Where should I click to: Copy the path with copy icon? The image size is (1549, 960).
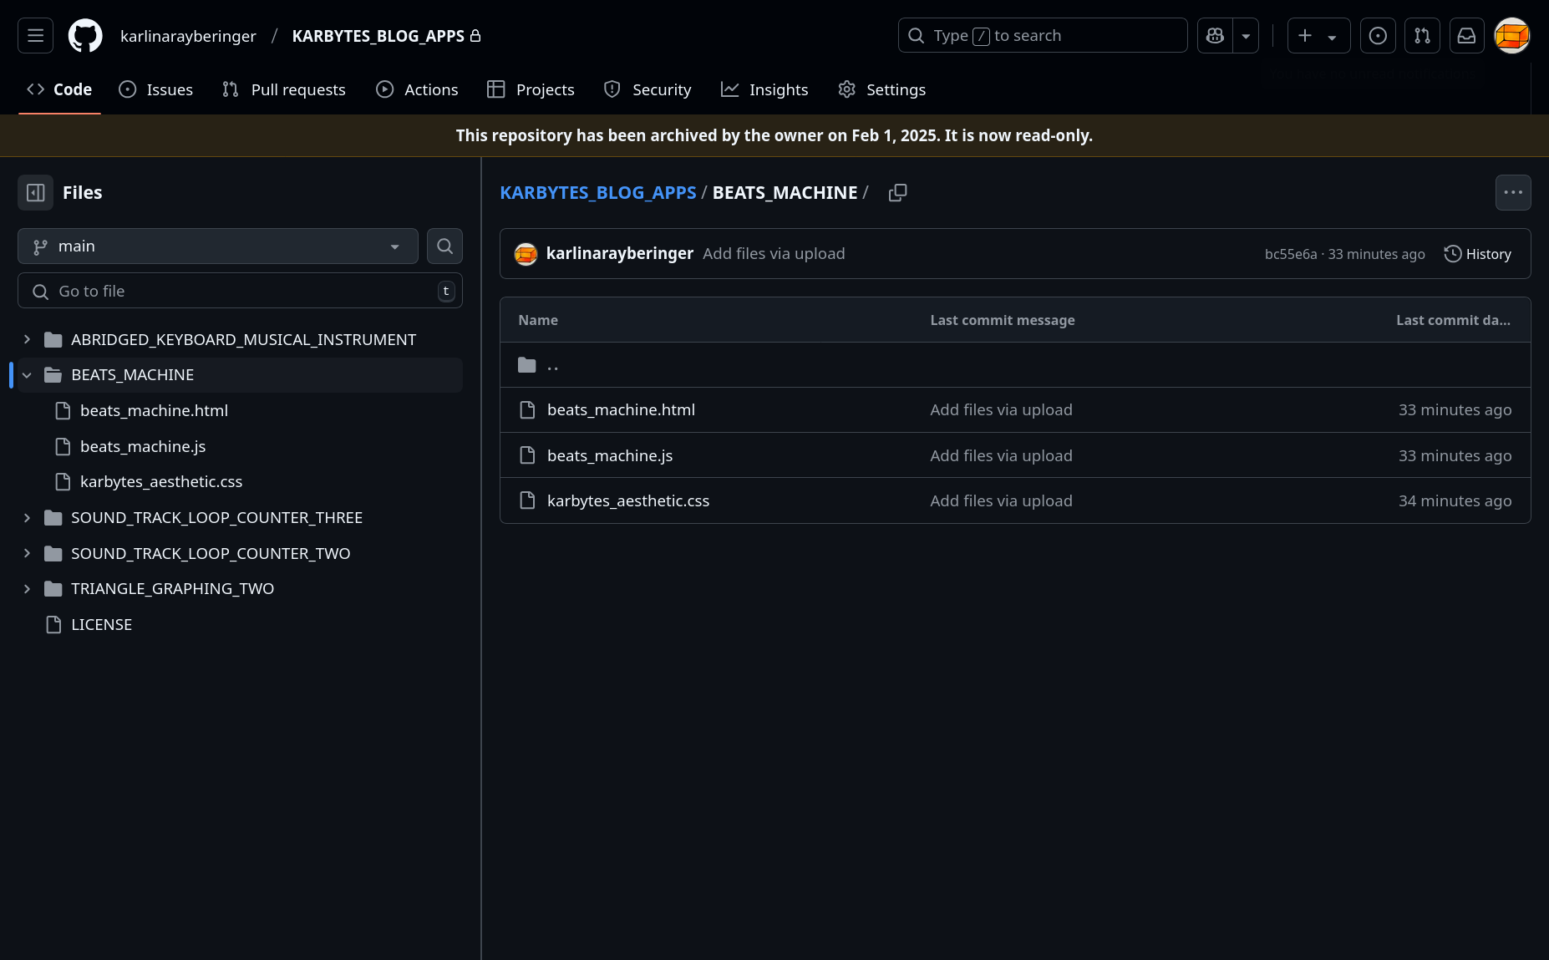(x=897, y=192)
